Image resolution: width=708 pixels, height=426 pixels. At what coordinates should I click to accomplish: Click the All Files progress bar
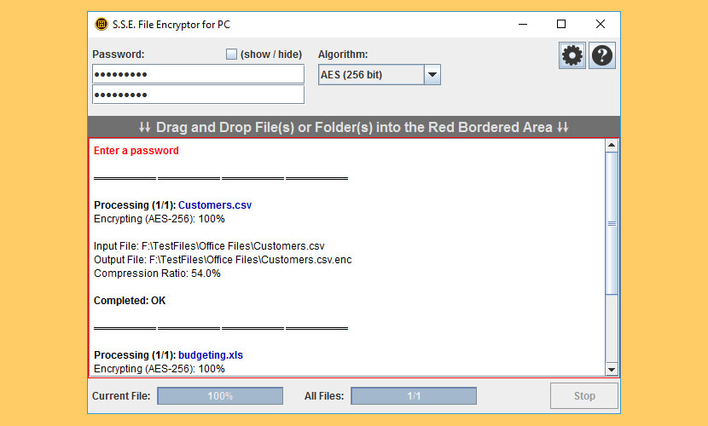(x=414, y=396)
